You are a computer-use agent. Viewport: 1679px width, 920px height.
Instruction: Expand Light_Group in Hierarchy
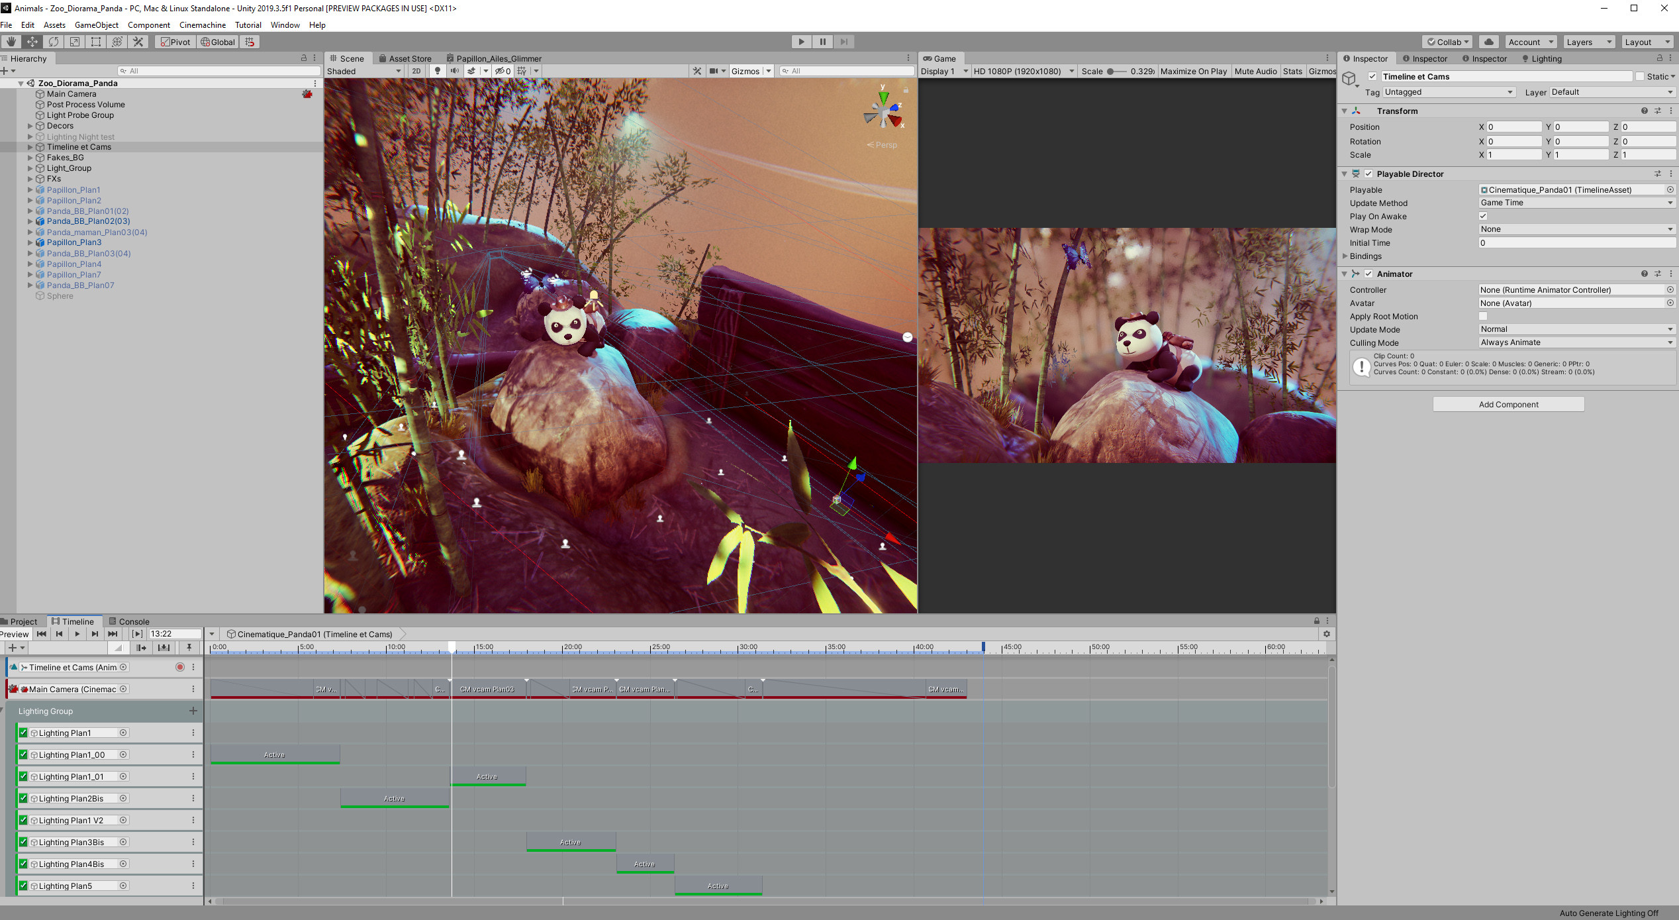coord(30,168)
